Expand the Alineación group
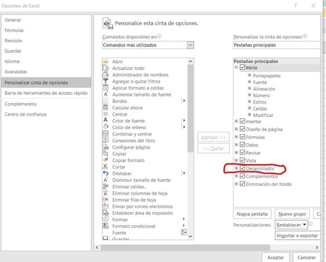 (x=249, y=88)
